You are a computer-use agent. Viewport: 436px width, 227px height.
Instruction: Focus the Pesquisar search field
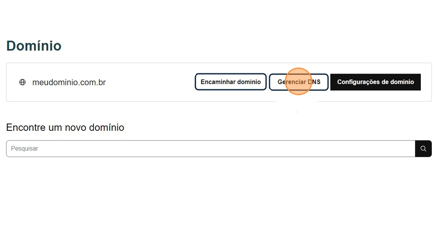point(210,149)
